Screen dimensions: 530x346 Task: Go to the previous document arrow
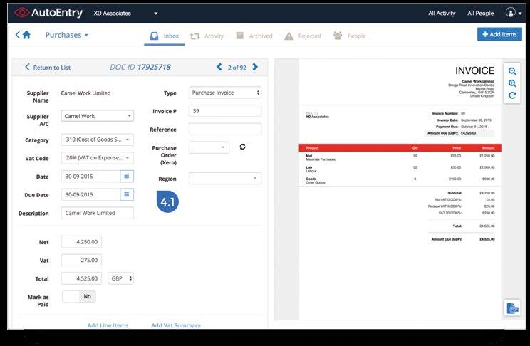pyautogui.click(x=219, y=67)
